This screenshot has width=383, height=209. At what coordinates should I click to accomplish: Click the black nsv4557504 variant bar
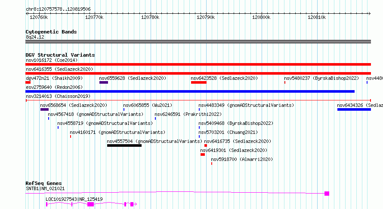point(124,145)
